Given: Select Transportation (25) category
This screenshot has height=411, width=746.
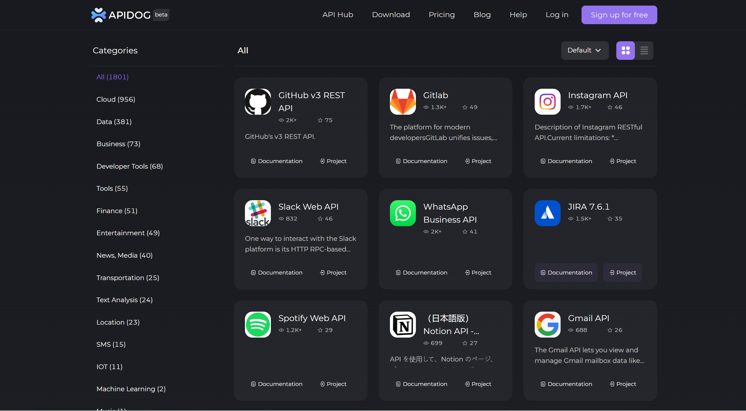Looking at the screenshot, I should coord(128,278).
